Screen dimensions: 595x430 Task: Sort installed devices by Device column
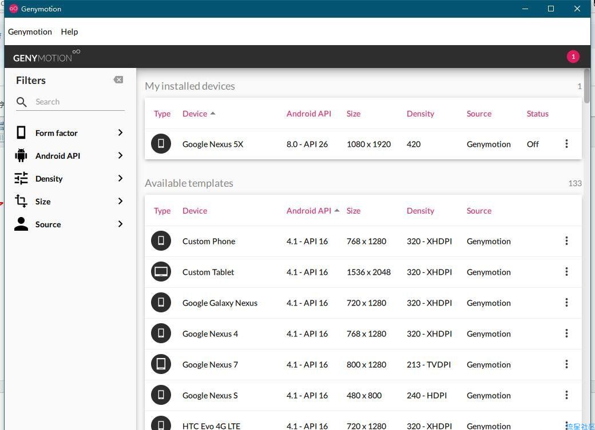pos(199,114)
